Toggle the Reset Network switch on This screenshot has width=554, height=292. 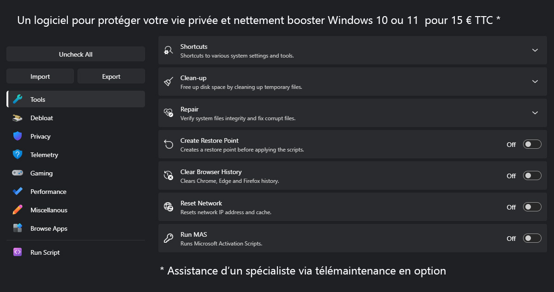pyautogui.click(x=532, y=207)
